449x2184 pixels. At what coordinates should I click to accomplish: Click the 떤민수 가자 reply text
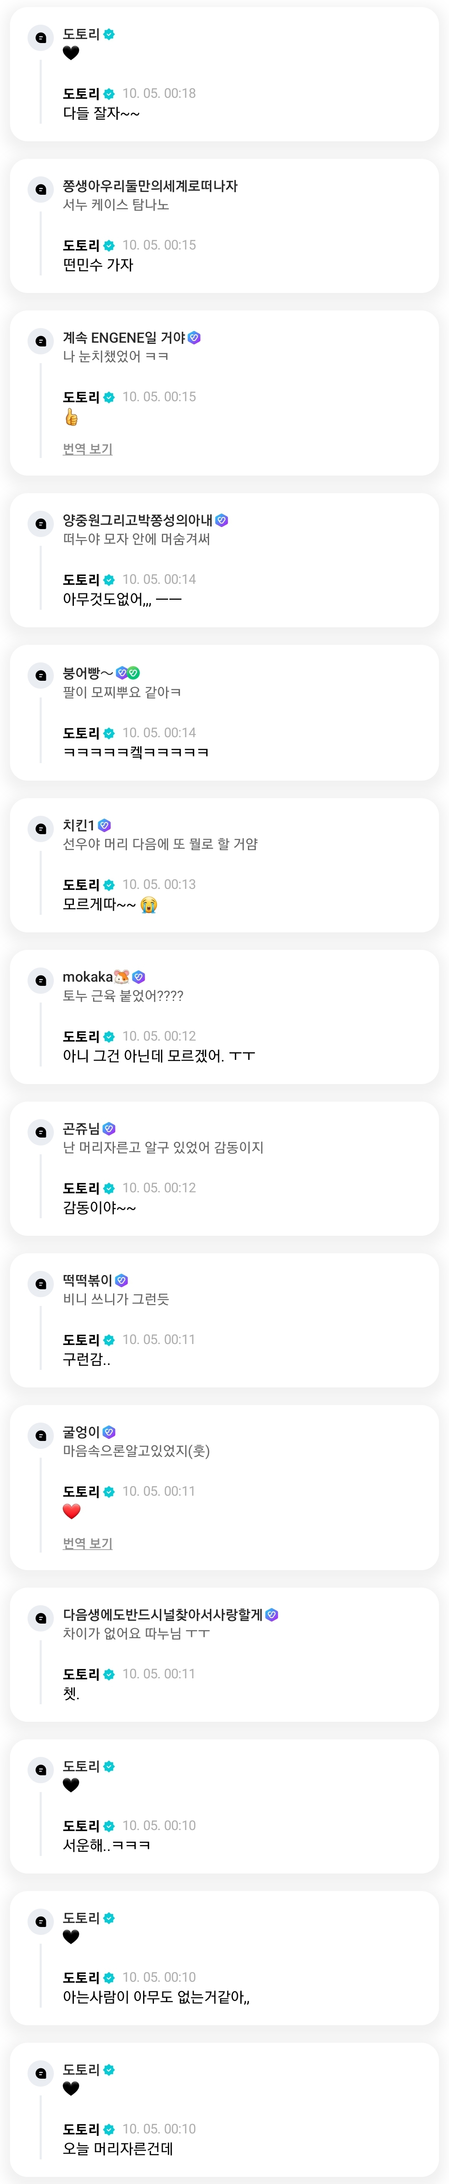(97, 265)
